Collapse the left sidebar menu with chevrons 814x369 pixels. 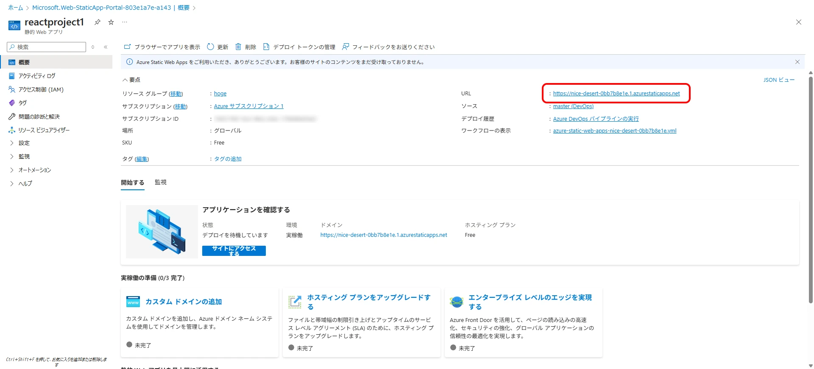[x=106, y=47]
